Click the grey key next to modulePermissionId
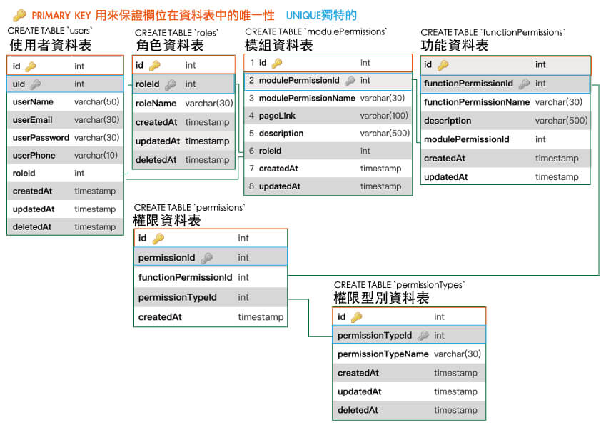 pos(350,81)
